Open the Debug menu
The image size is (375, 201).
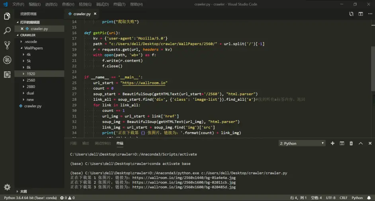coord(102,4)
